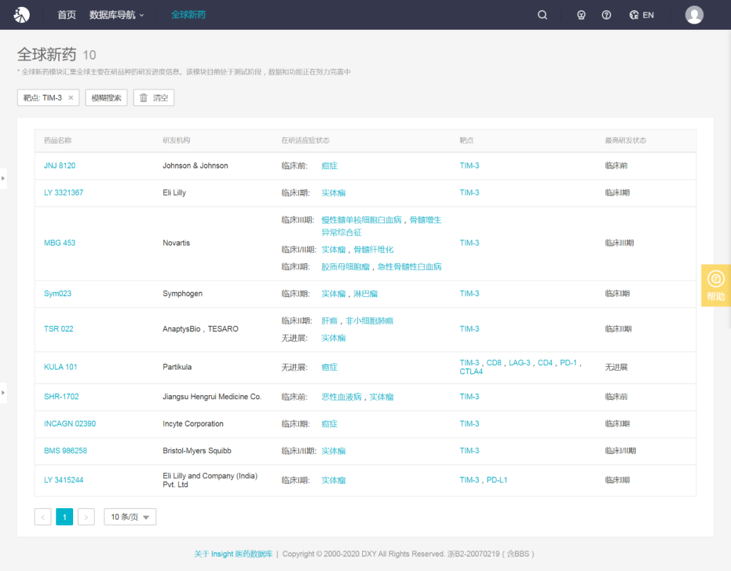Click 临床III期 status in MBG 453 row
731x571 pixels.
point(619,244)
